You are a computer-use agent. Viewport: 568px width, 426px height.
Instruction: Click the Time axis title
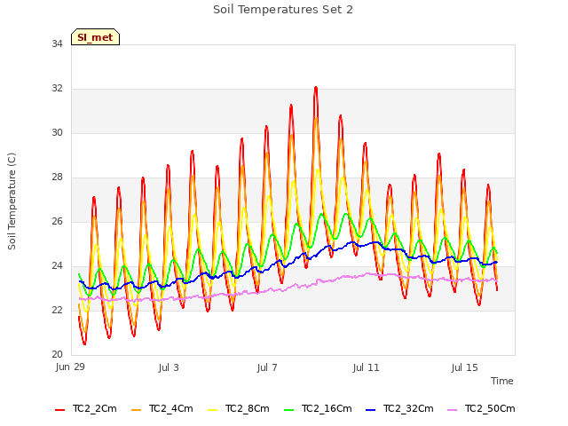(502, 381)
